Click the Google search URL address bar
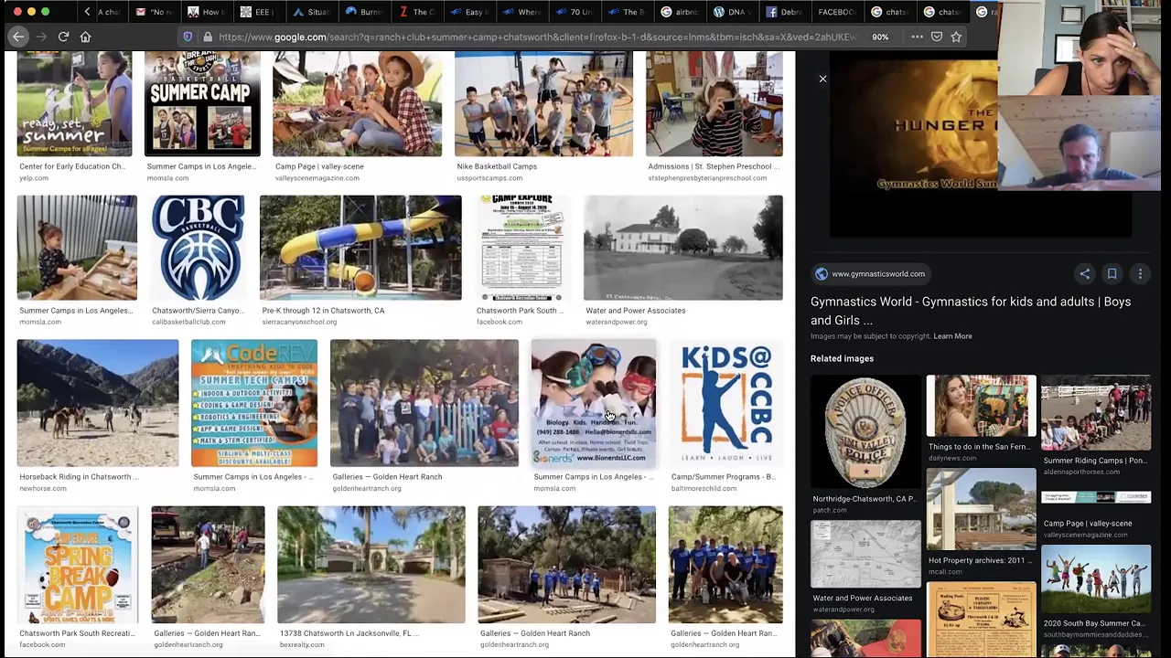The height and width of the screenshot is (658, 1171). click(x=537, y=37)
